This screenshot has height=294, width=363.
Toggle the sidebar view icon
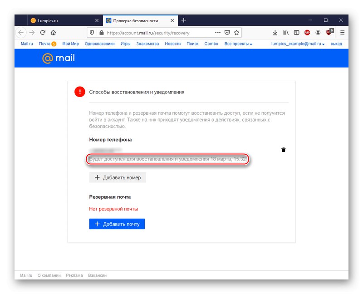tap(296, 33)
